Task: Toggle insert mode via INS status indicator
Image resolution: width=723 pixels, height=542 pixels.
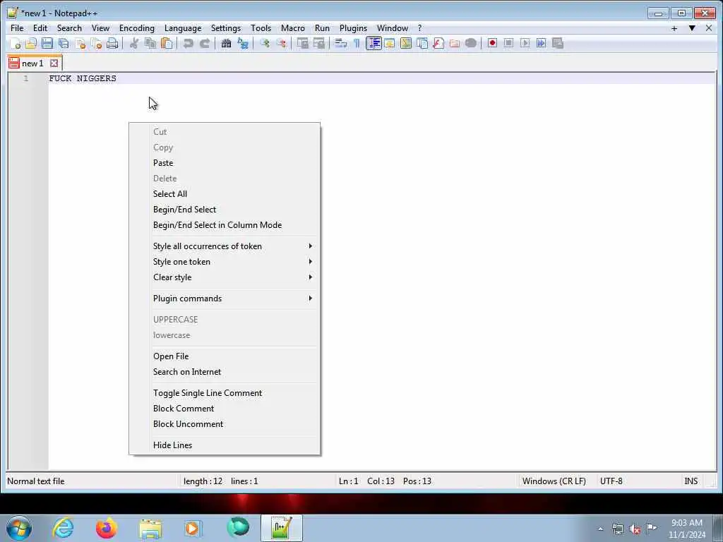Action: pos(691,481)
